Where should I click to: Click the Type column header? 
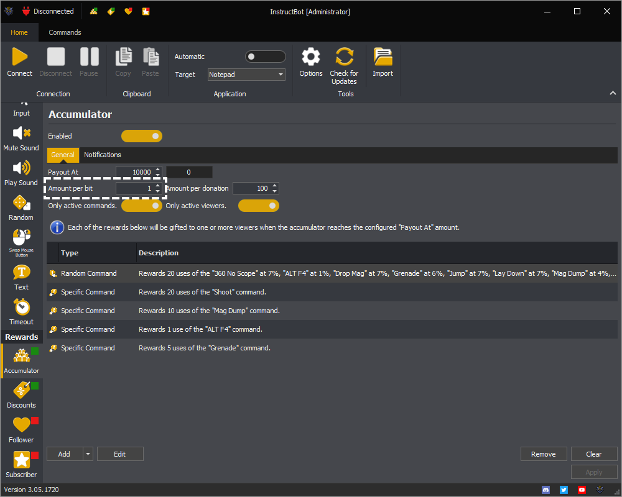click(97, 253)
